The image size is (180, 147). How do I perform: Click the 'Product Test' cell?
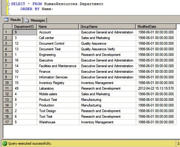point(58,100)
